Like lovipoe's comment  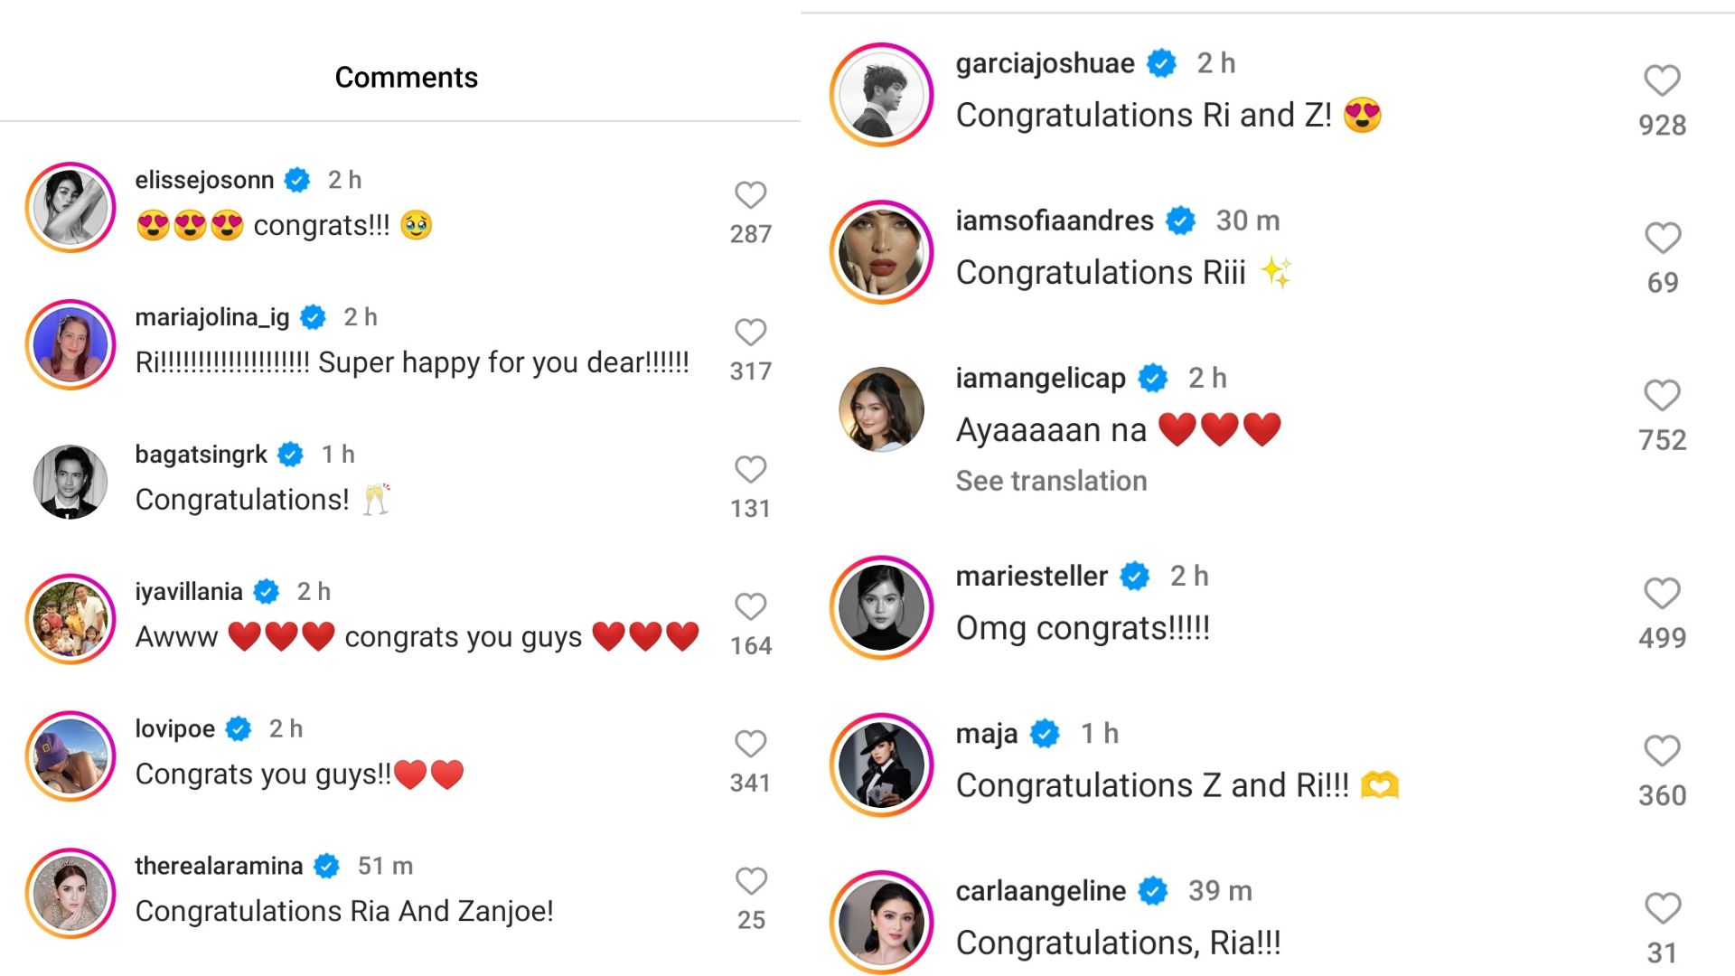coord(750,744)
